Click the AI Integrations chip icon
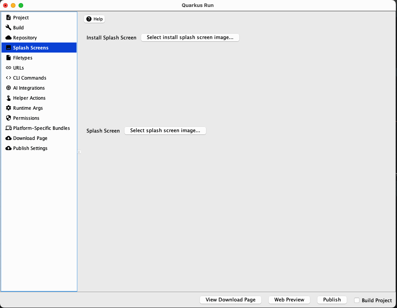This screenshot has width=397, height=308. 9,88
